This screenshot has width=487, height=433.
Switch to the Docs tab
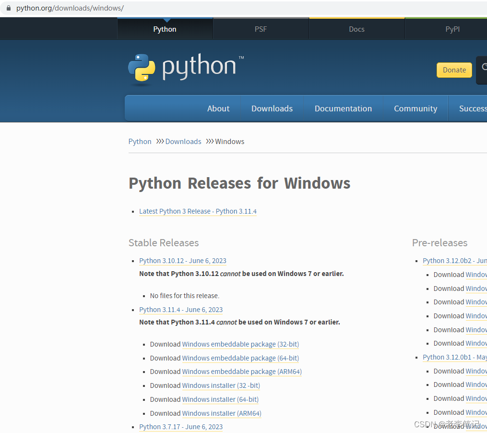click(356, 29)
